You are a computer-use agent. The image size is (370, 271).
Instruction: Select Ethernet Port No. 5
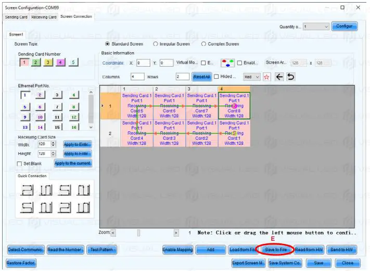point(25,107)
